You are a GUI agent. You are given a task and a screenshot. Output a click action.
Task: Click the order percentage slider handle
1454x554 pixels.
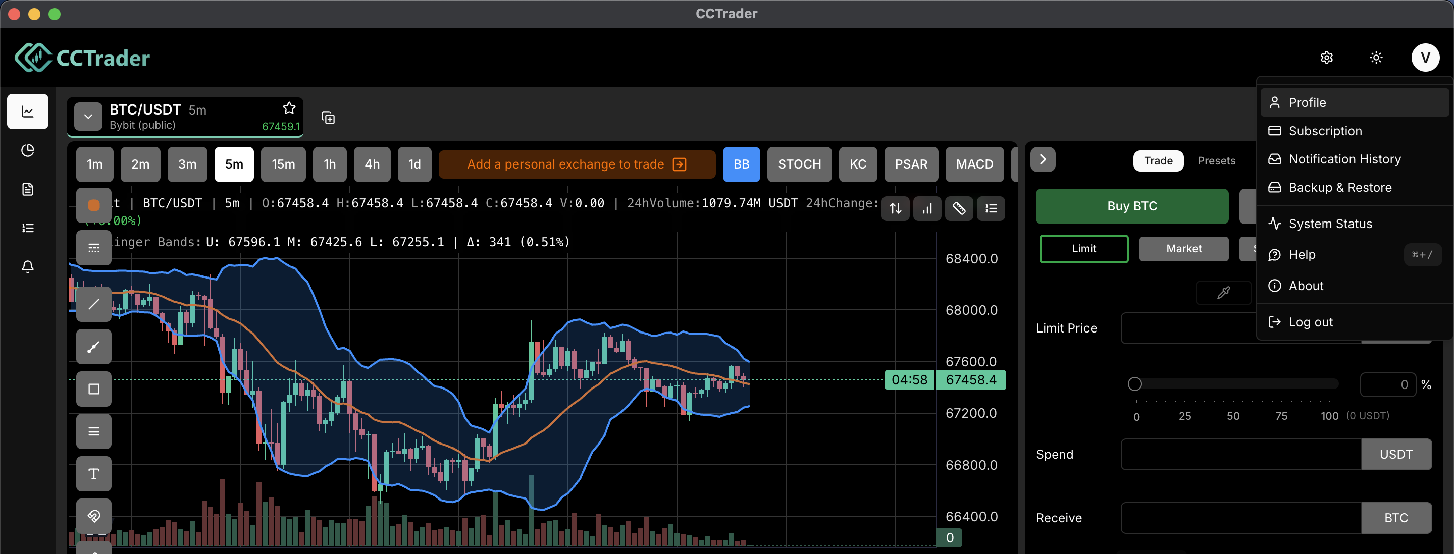(x=1134, y=384)
